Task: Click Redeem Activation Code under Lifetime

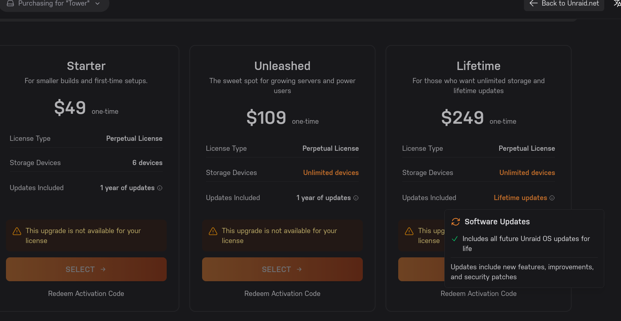Action: (x=479, y=294)
